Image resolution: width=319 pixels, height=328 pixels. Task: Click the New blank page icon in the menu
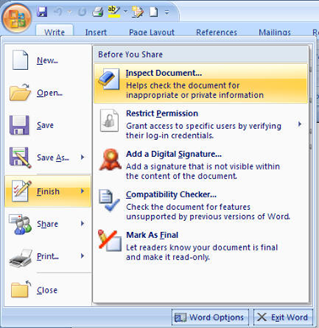click(x=20, y=60)
